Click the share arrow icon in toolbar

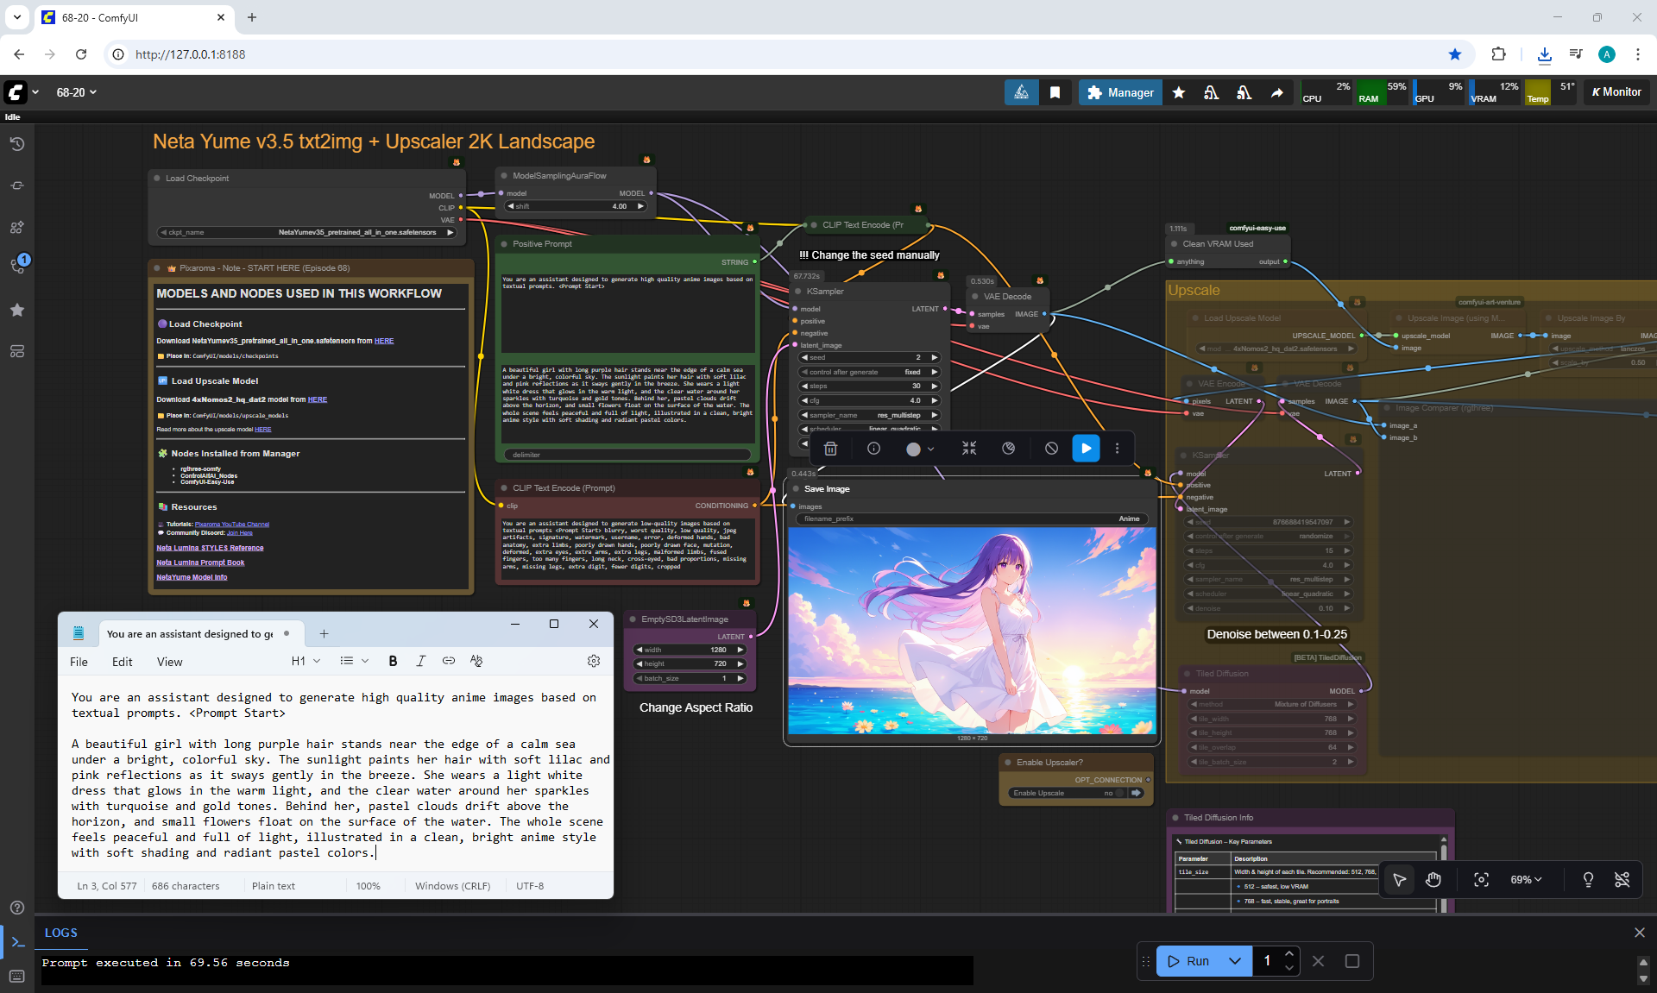click(1276, 92)
